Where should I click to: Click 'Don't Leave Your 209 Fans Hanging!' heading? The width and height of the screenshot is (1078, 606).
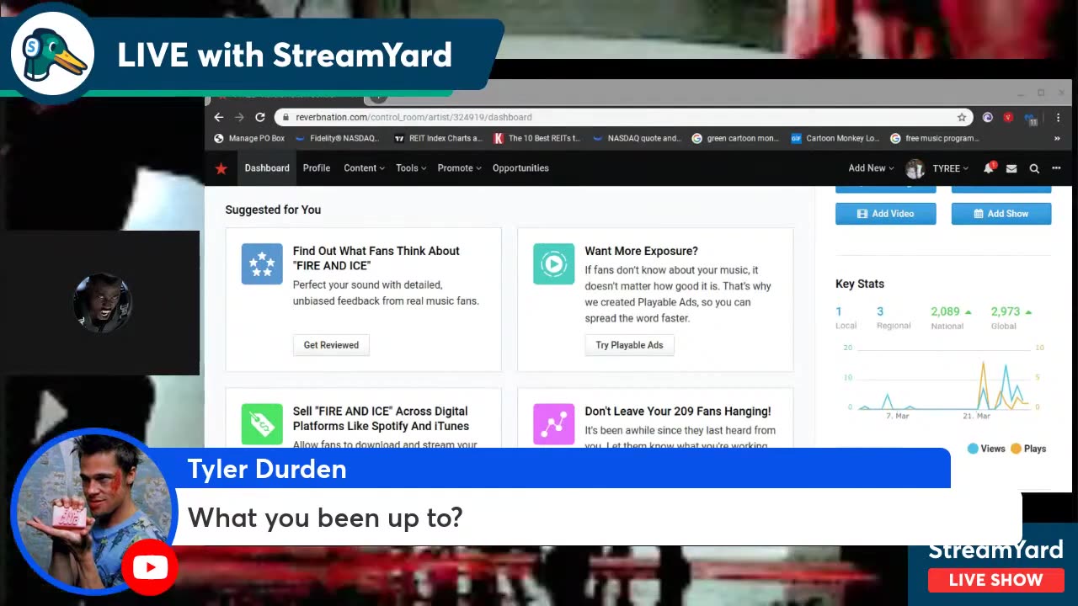pyautogui.click(x=678, y=411)
